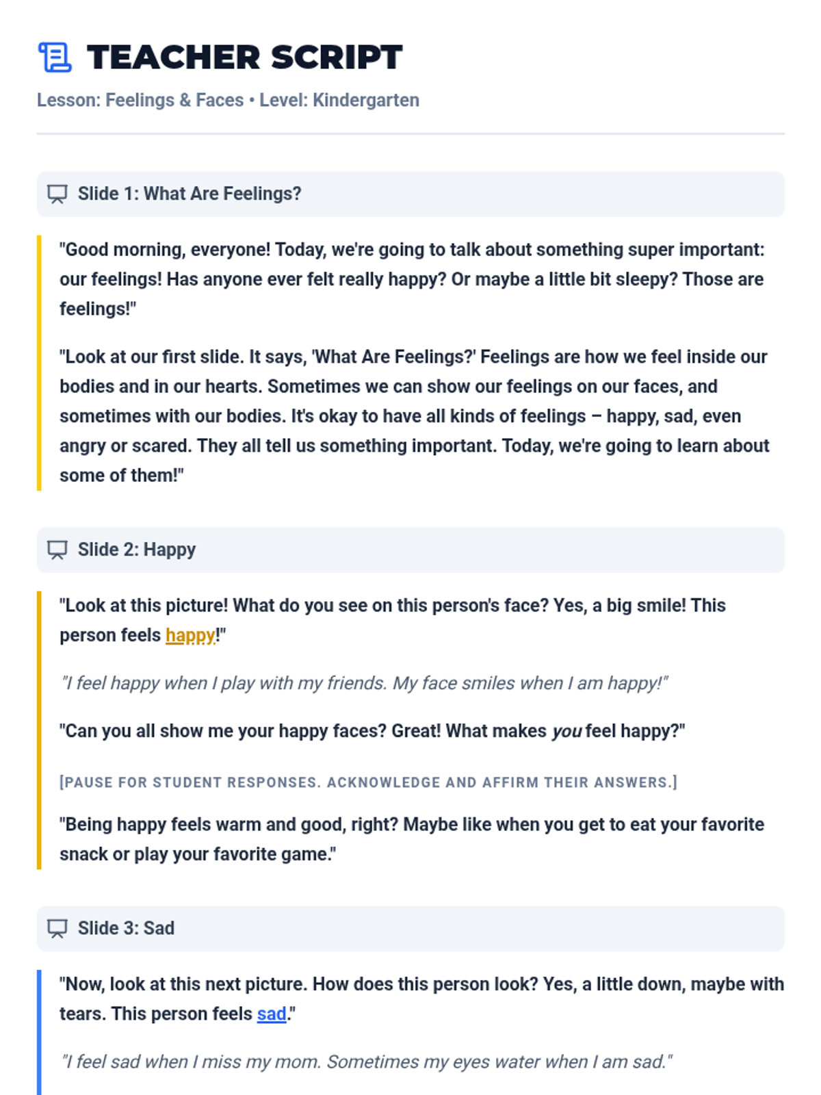
Task: Select the 'Slide 1: What Are Feelings?' header
Action: click(410, 194)
